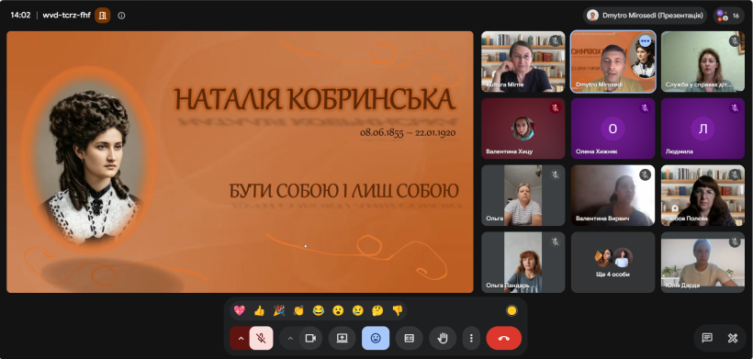This screenshot has width=753, height=359.
Task: Expand video settings arrow beside camera
Action: 289,338
